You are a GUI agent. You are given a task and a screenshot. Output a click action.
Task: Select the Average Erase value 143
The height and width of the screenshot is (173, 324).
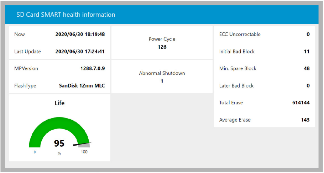pos(305,120)
